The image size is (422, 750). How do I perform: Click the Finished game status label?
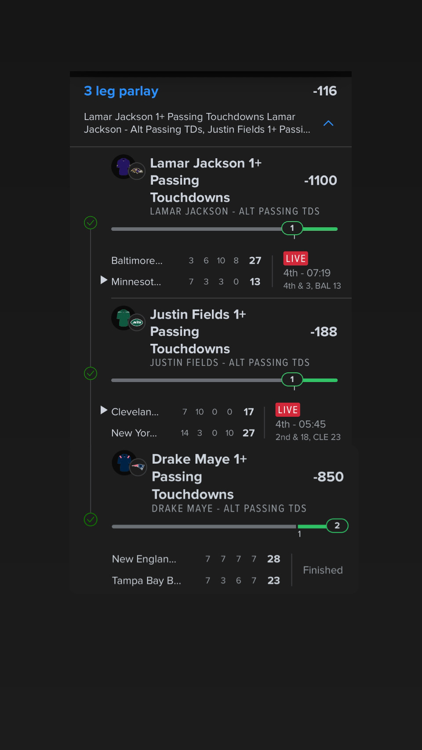(x=323, y=570)
